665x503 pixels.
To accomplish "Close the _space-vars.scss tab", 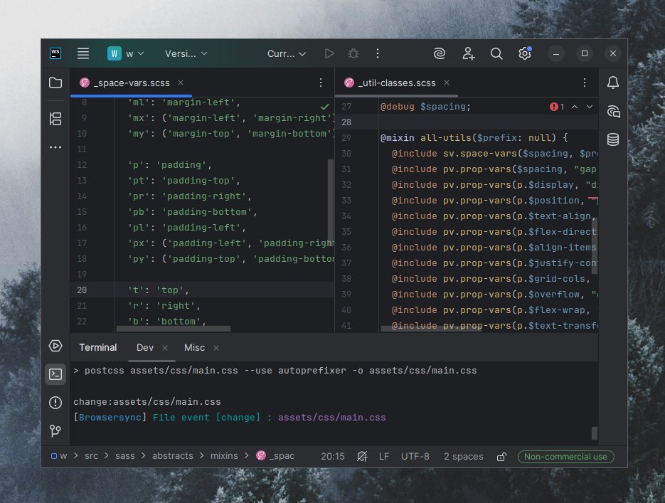I will pos(181,83).
